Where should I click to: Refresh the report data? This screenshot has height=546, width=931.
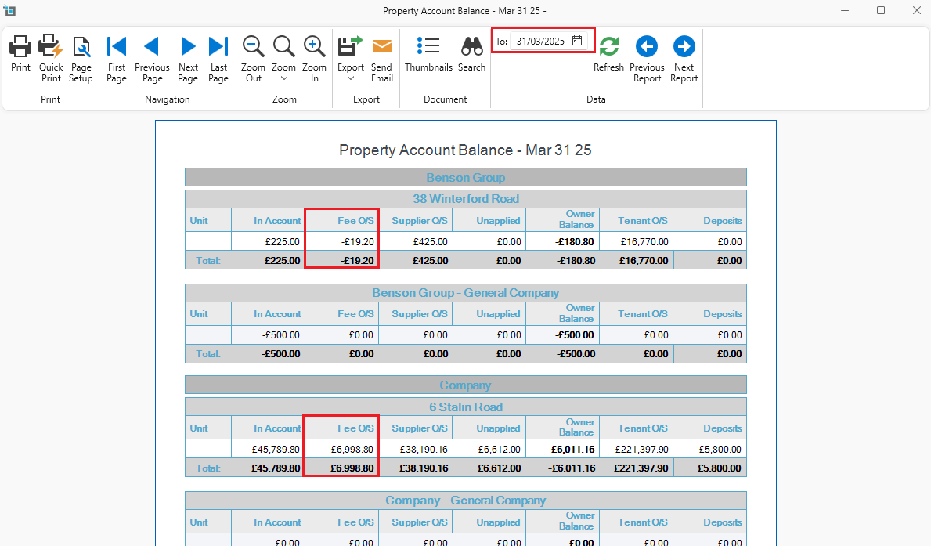click(x=608, y=47)
